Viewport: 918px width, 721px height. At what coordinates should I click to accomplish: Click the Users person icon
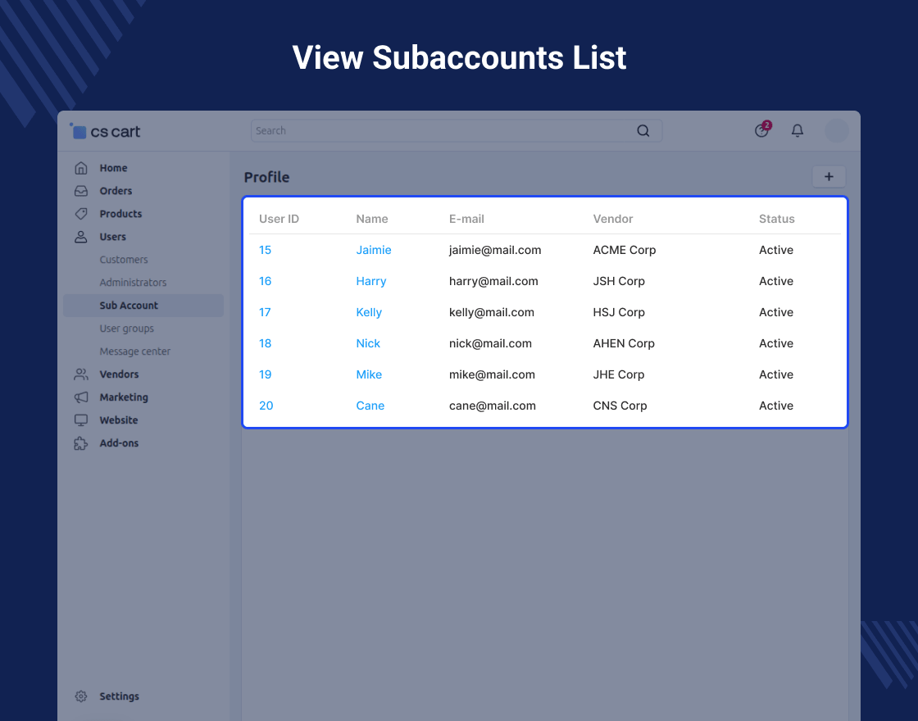click(81, 237)
